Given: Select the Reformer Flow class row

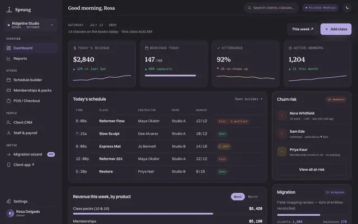Looking at the screenshot, I should [168, 121].
